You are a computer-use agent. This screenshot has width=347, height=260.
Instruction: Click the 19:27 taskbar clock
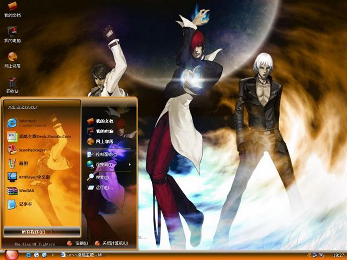tap(338, 255)
